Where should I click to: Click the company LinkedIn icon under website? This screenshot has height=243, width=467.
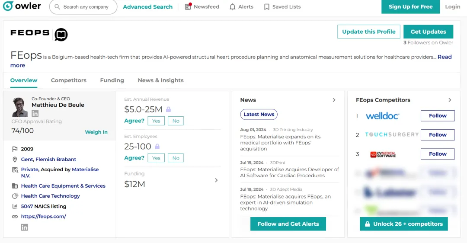click(x=25, y=227)
